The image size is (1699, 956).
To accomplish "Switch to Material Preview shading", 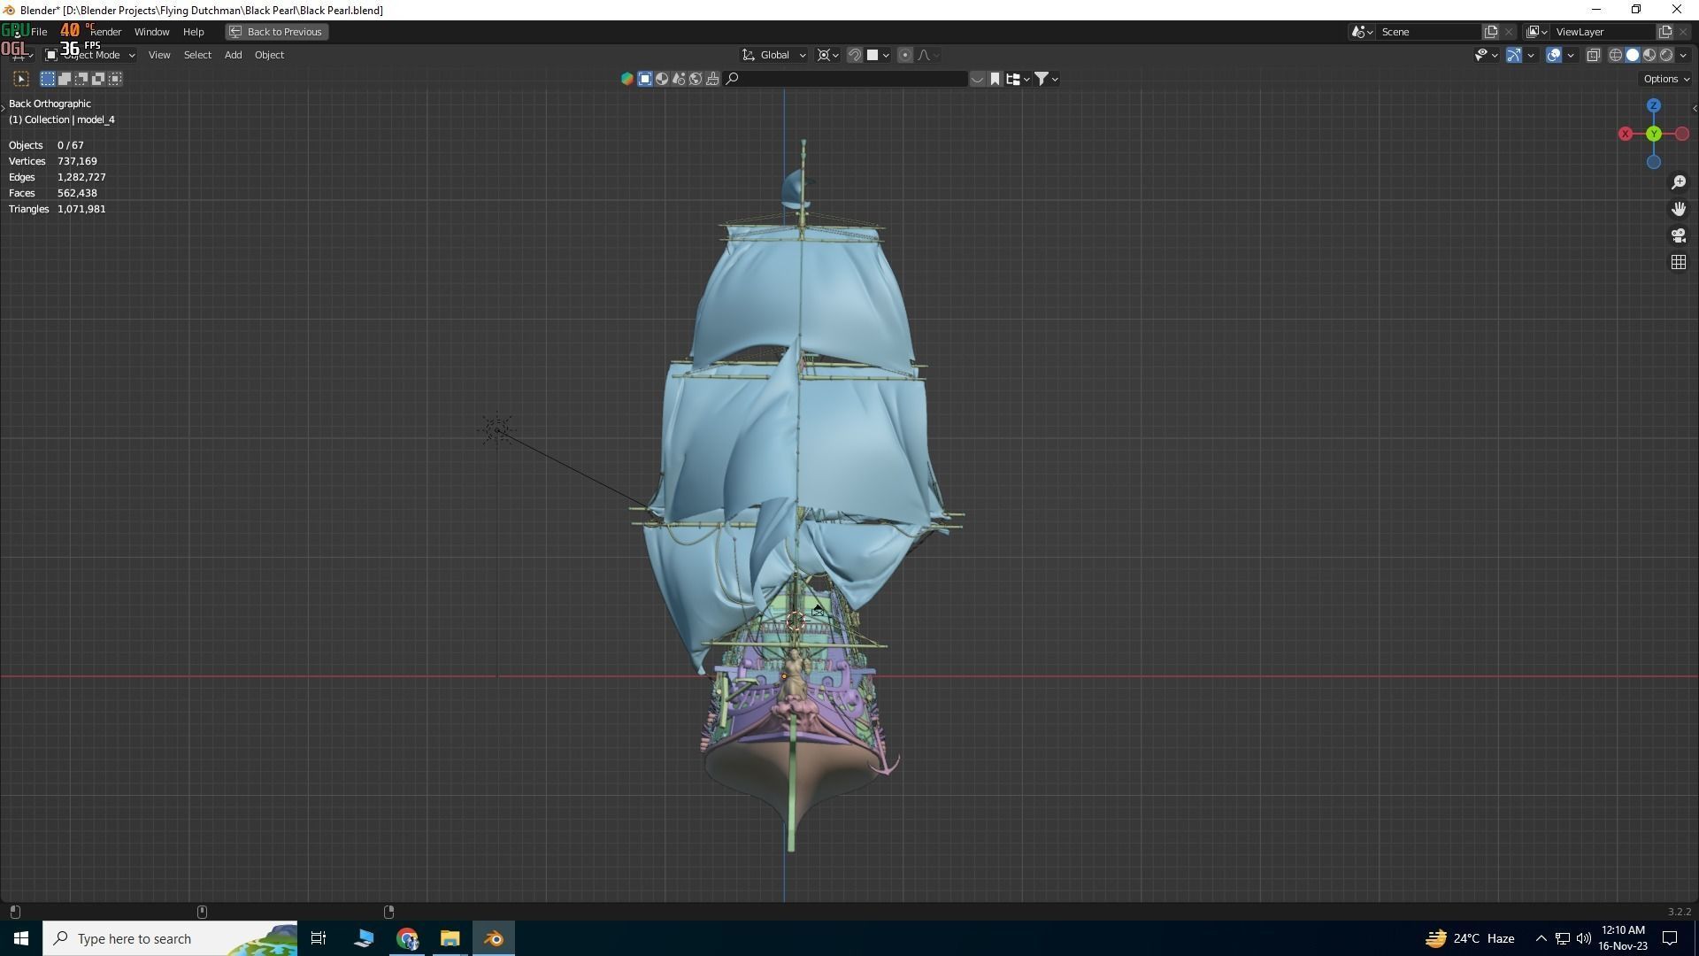I will (x=1649, y=55).
